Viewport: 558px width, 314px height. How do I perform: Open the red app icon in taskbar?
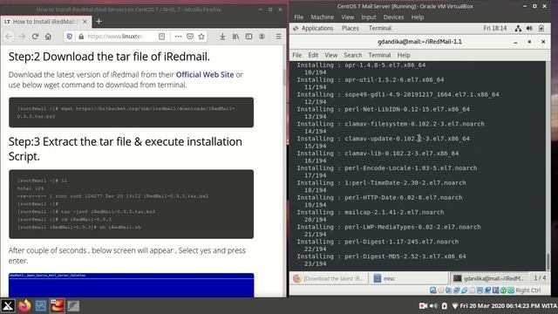pos(57,306)
